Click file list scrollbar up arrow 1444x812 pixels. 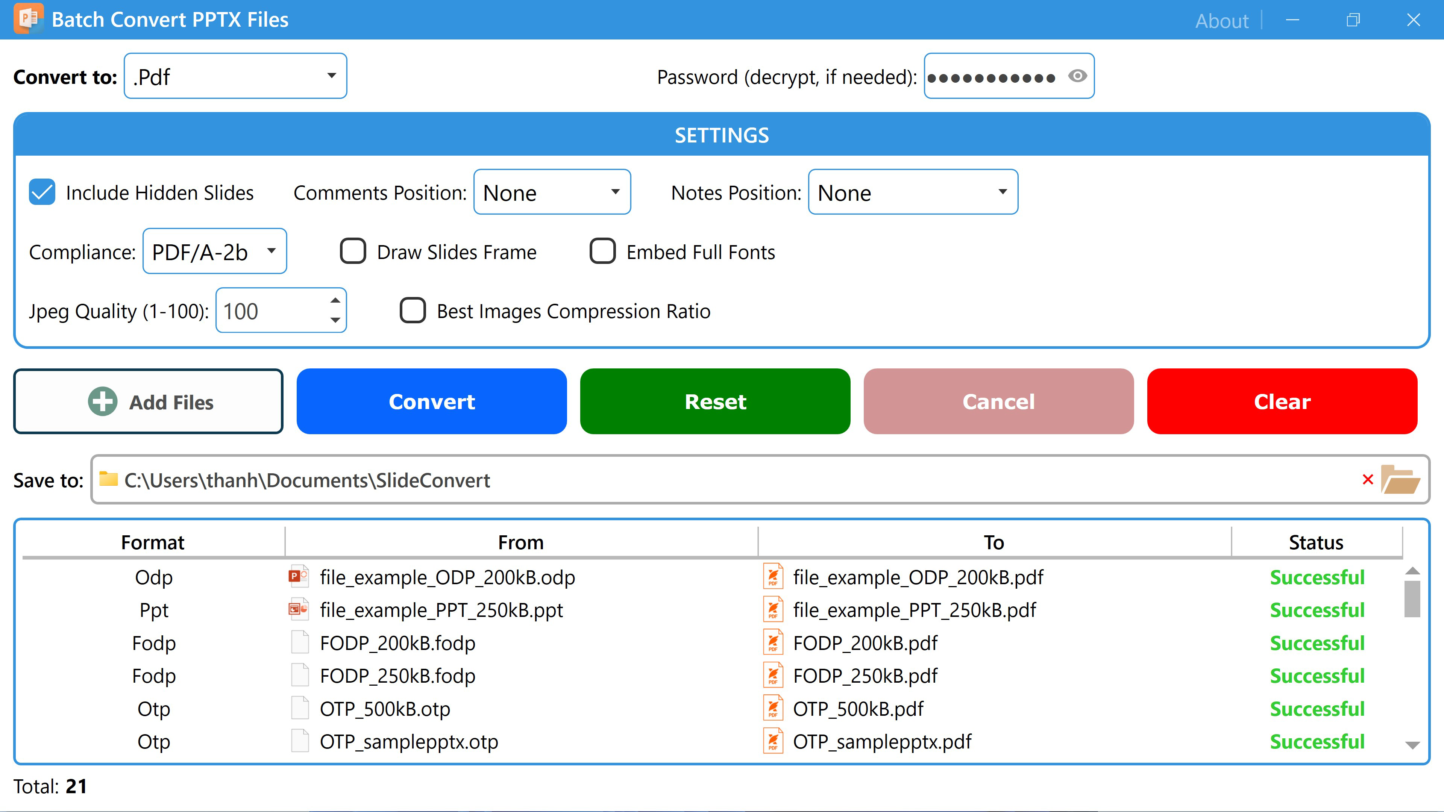pyautogui.click(x=1413, y=571)
